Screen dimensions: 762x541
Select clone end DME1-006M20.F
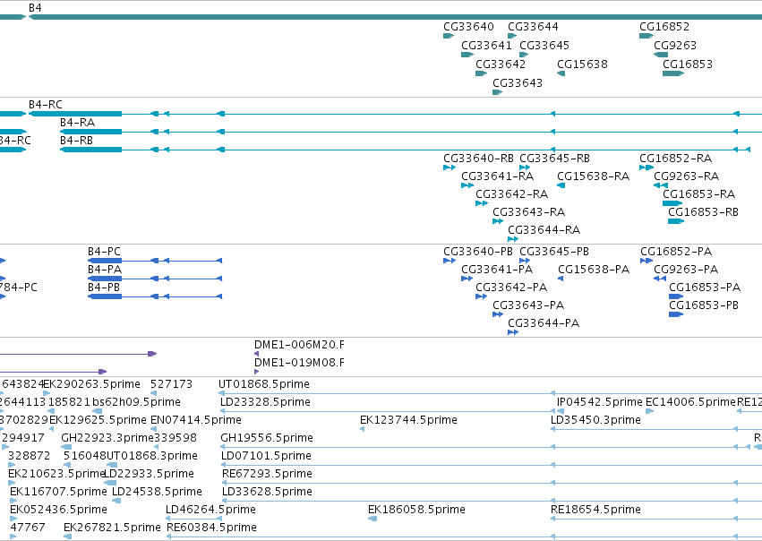click(299, 345)
